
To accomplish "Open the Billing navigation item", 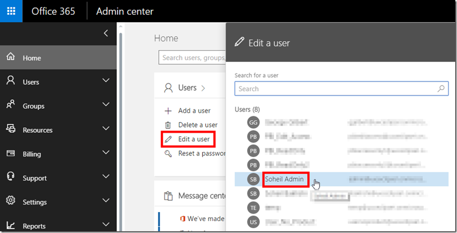I will (58, 154).
